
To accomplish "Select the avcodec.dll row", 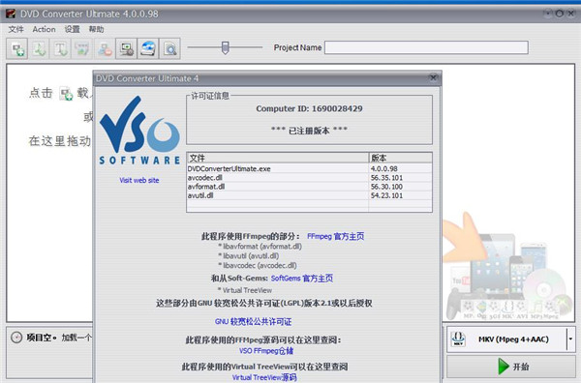I will (x=310, y=178).
